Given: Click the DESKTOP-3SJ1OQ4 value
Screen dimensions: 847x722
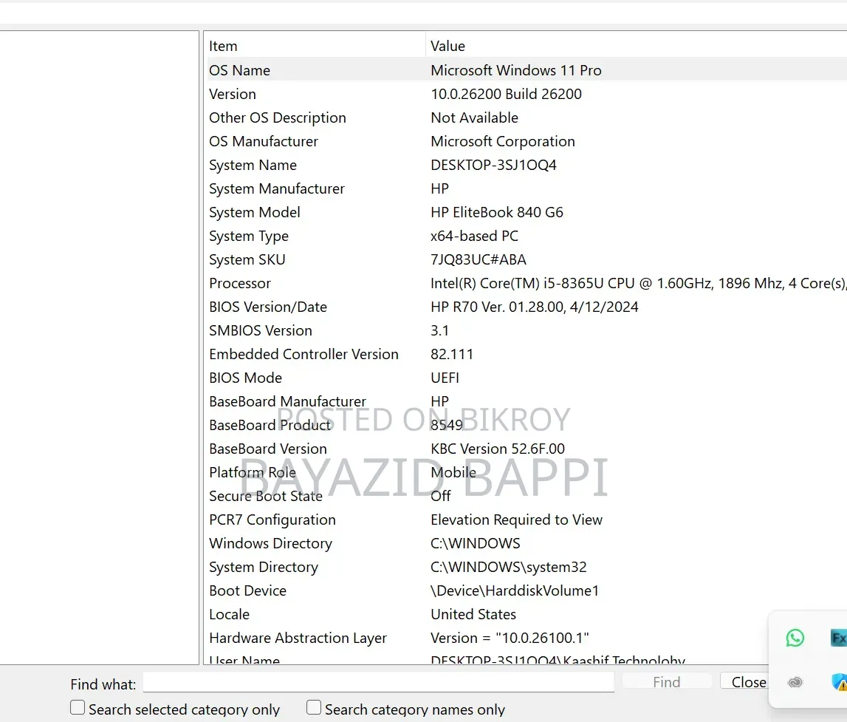Looking at the screenshot, I should 494,165.
